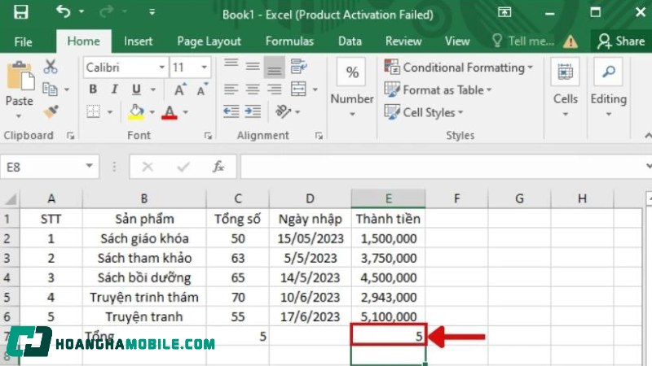Open the Name Box dropdown arrow
The width and height of the screenshot is (652, 366).
point(89,167)
